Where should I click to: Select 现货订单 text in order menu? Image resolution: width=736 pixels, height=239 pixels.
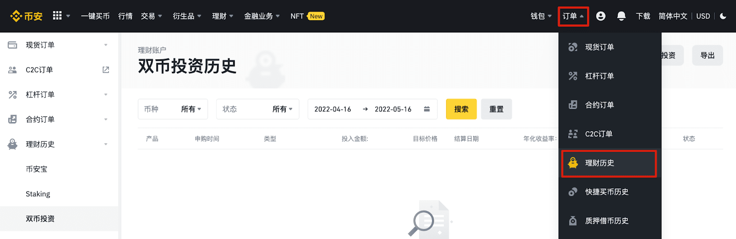(599, 47)
